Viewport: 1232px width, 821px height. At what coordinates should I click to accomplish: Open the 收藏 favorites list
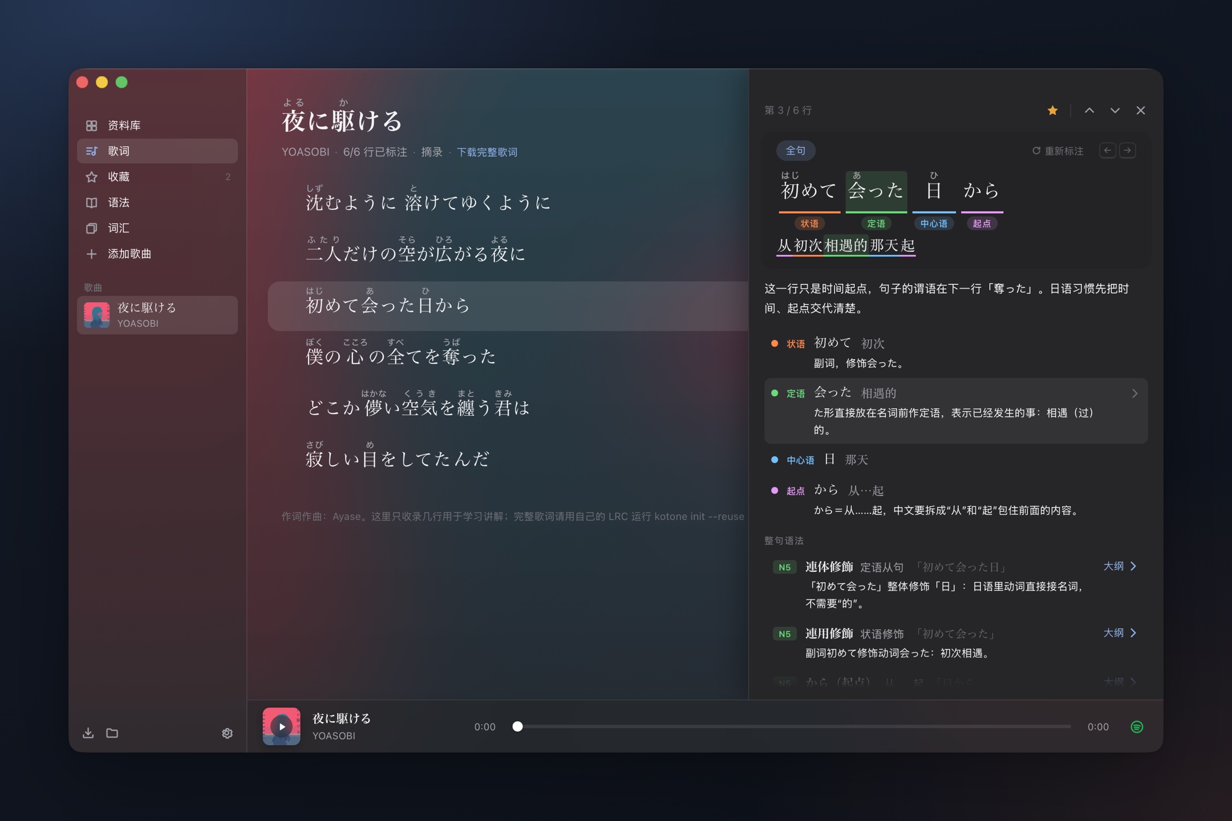[x=157, y=177]
